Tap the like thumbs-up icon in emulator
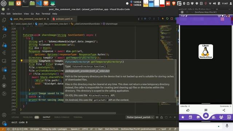233x131 pixels. pyautogui.click(x=188, y=110)
